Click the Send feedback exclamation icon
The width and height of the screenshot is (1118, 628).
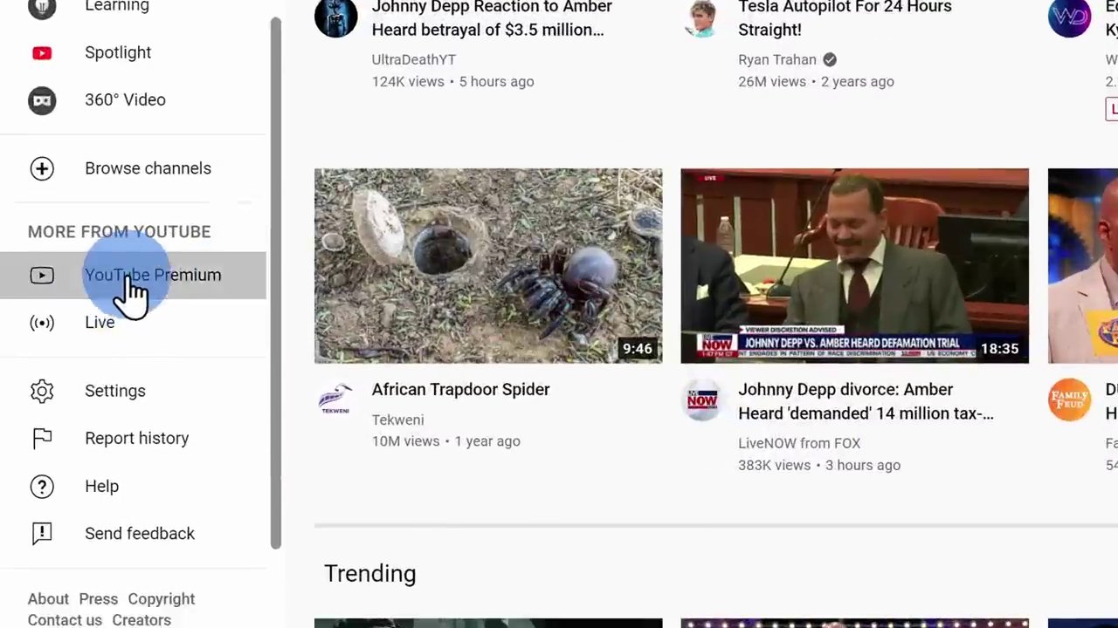pyautogui.click(x=41, y=534)
